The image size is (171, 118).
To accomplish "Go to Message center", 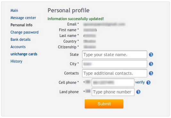I will coord(23,18).
